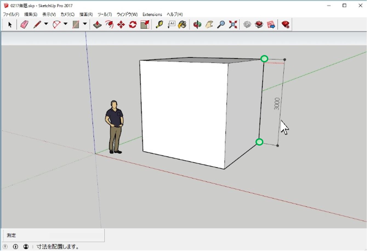Open the ウィンドウ(W) menu
The width and height of the screenshot is (367, 251).
click(127, 14)
